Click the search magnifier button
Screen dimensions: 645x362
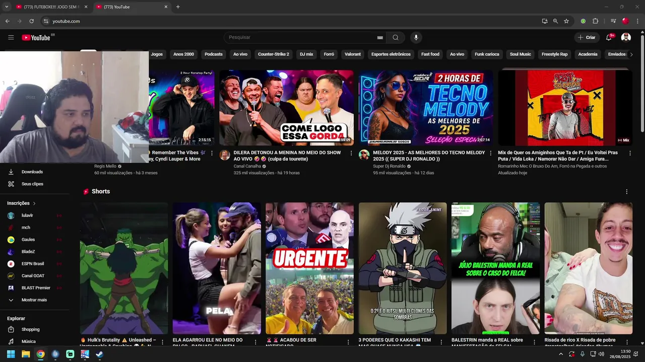pyautogui.click(x=396, y=37)
